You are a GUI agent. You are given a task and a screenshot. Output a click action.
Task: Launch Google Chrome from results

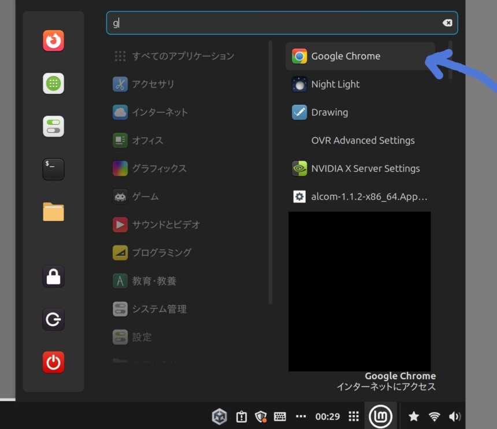click(x=360, y=56)
